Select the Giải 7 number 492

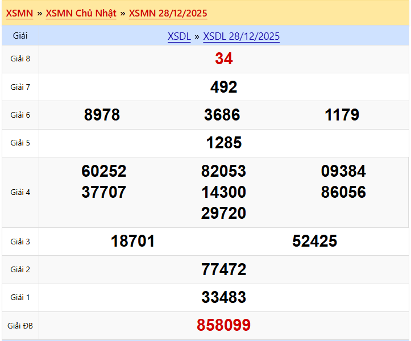click(224, 87)
